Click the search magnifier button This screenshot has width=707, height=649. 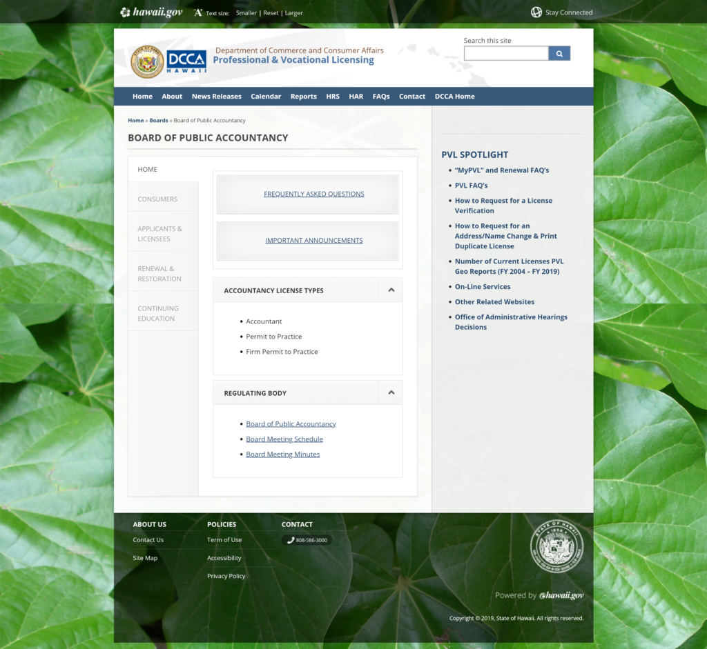(x=559, y=53)
